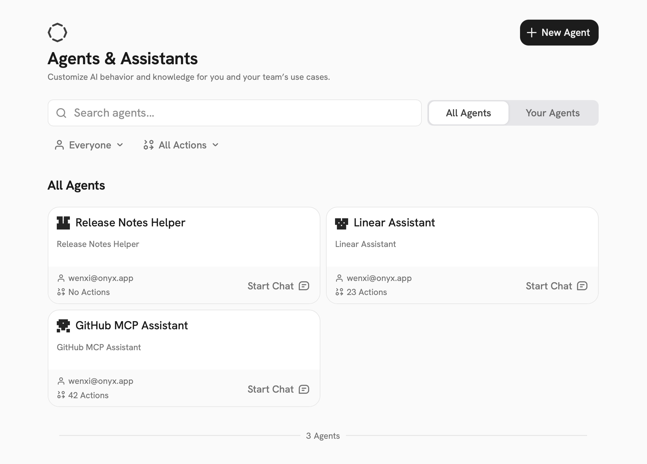Open the Everyone owner filter dropdown
The image size is (647, 464).
click(89, 145)
